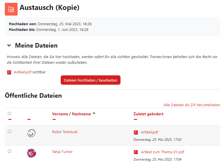
Task: Collapse the Meine Dateien section chevron
Action: (x=9, y=45)
